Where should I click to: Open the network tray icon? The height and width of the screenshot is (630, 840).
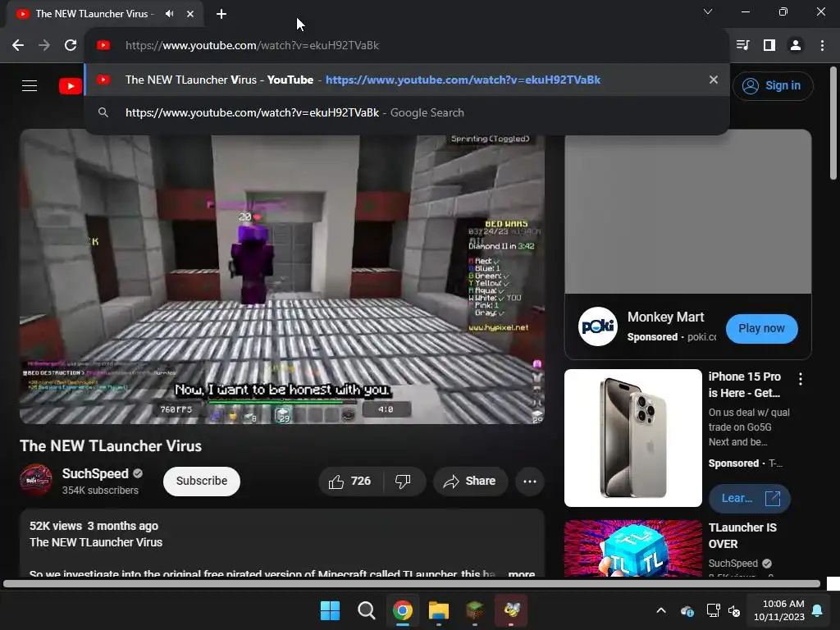click(x=713, y=610)
